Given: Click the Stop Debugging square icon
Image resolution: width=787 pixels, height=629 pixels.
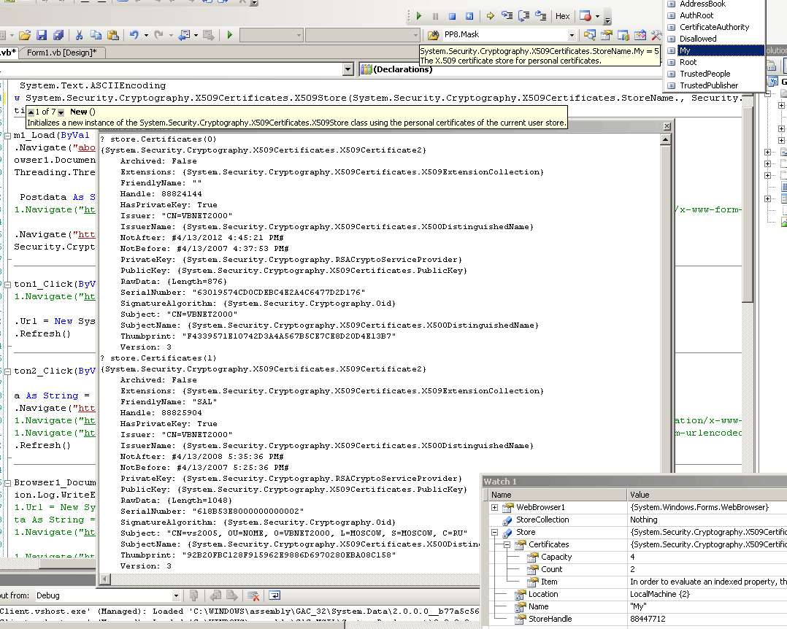Looking at the screenshot, I should tap(452, 15).
